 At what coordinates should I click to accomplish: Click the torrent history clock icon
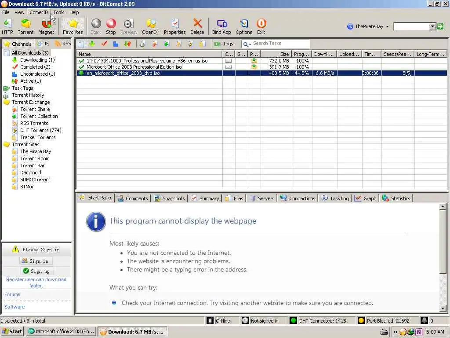[142, 44]
